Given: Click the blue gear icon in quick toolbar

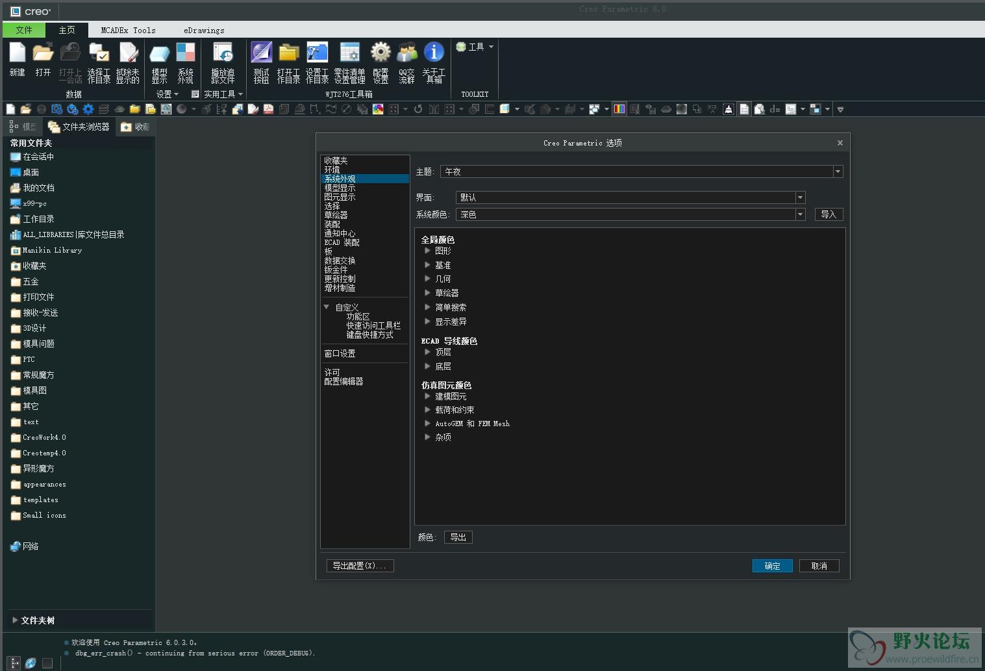Looking at the screenshot, I should (x=88, y=109).
